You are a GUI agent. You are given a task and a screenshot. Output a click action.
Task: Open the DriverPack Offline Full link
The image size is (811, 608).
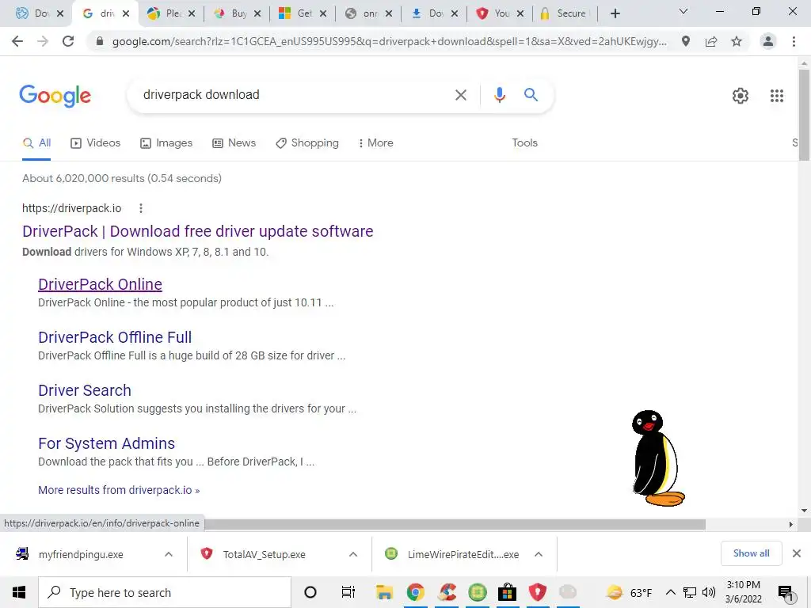(115, 337)
